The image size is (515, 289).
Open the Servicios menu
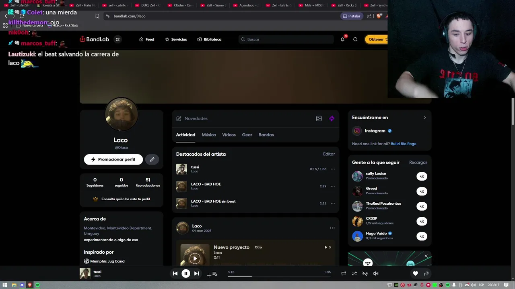(x=176, y=39)
